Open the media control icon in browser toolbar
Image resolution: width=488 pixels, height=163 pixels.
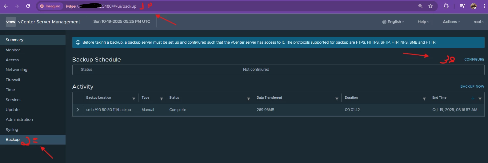coord(462,6)
